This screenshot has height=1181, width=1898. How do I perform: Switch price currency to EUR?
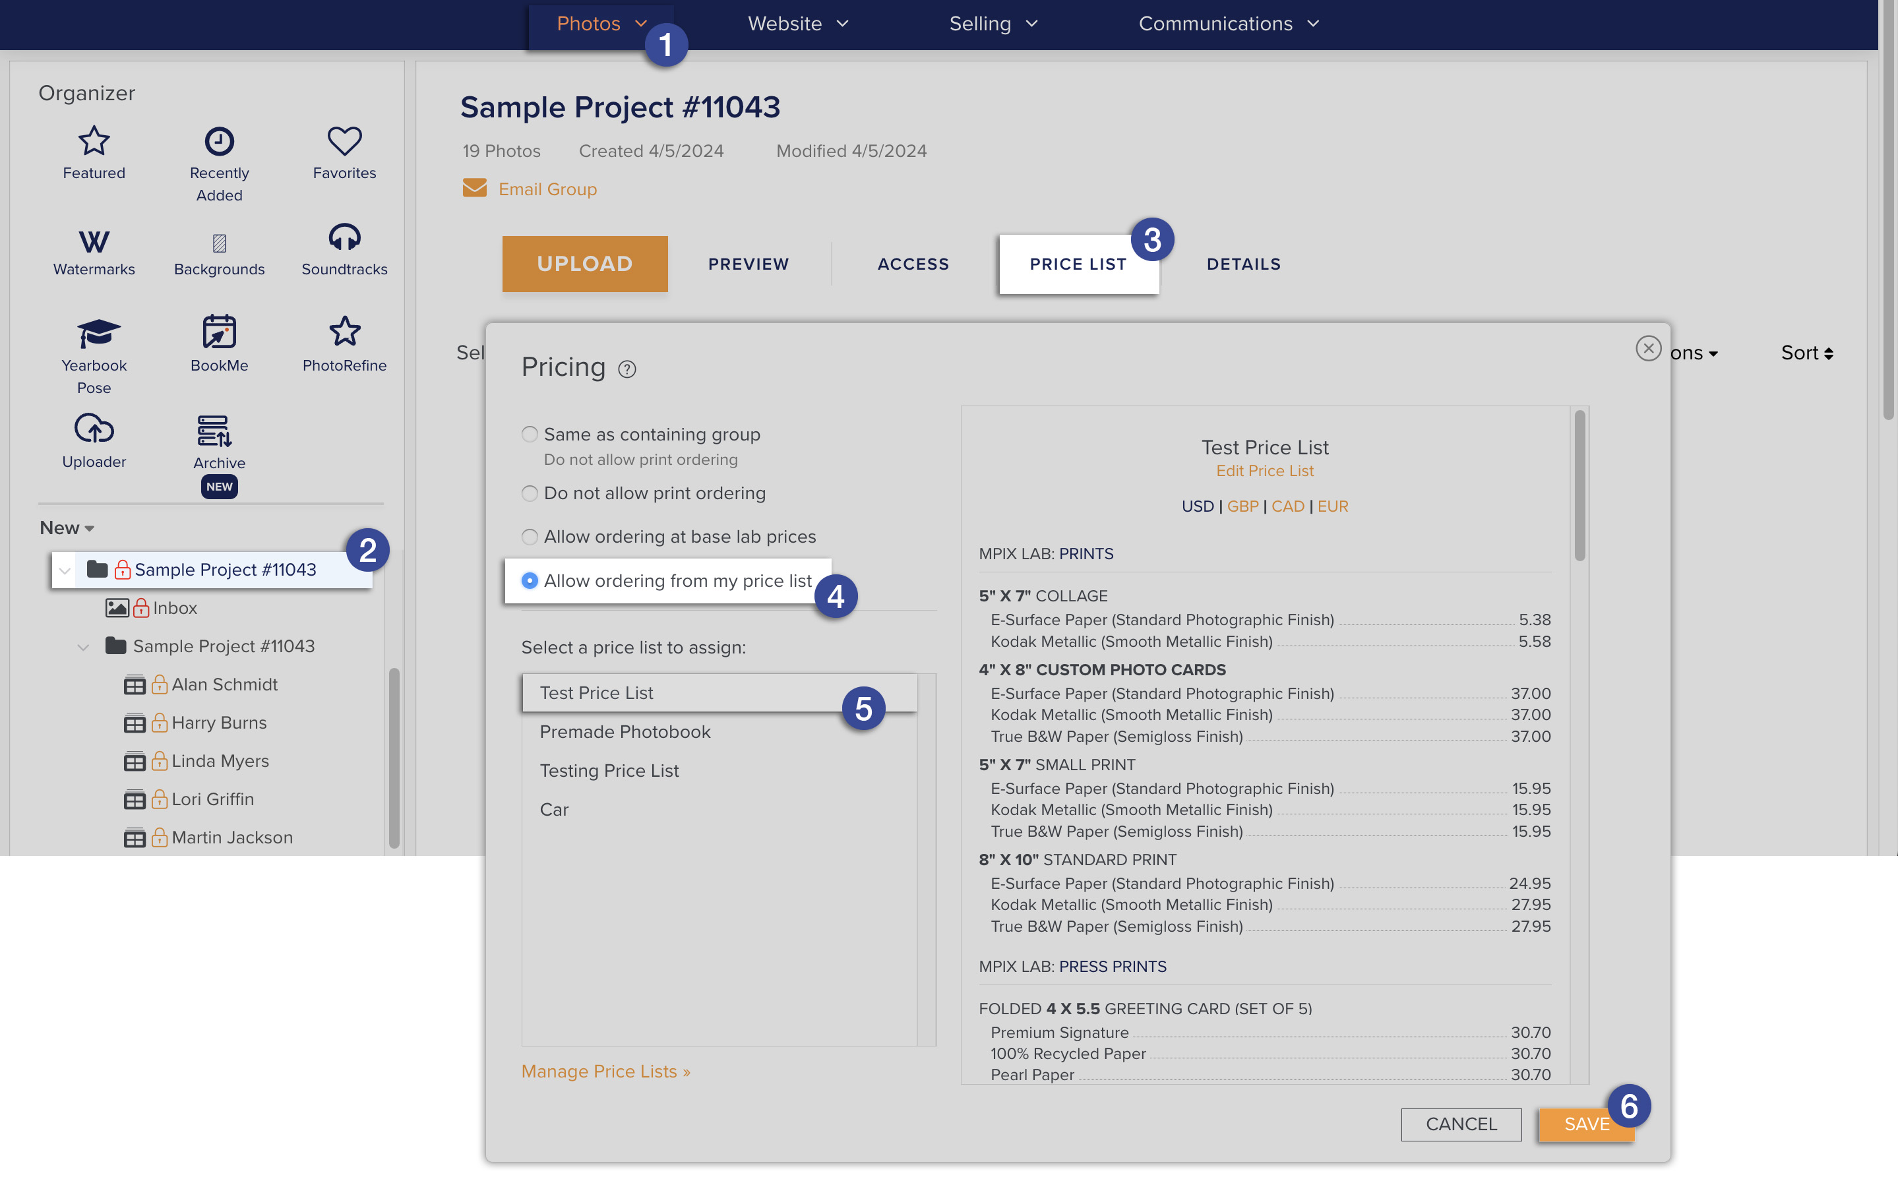click(1333, 506)
